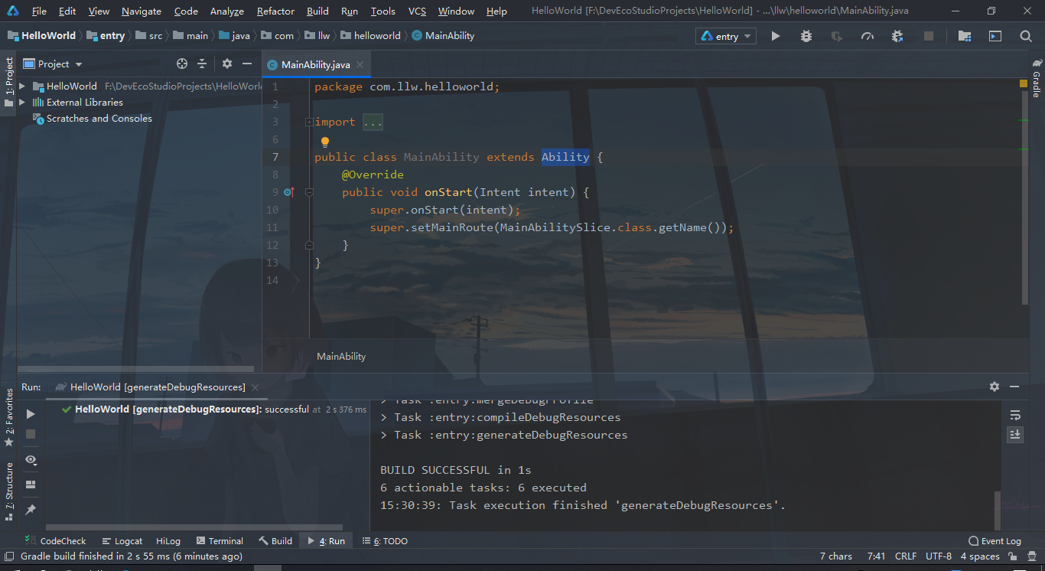Open the Project Structure icon

coord(965,36)
